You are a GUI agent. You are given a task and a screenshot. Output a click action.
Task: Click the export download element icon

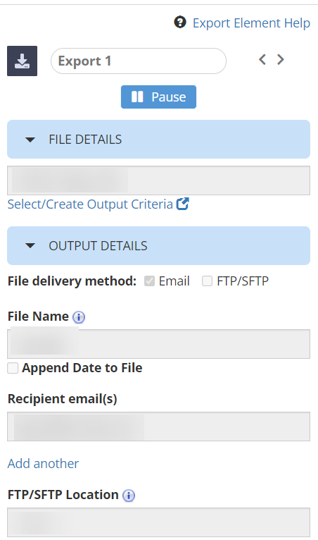pyautogui.click(x=22, y=61)
